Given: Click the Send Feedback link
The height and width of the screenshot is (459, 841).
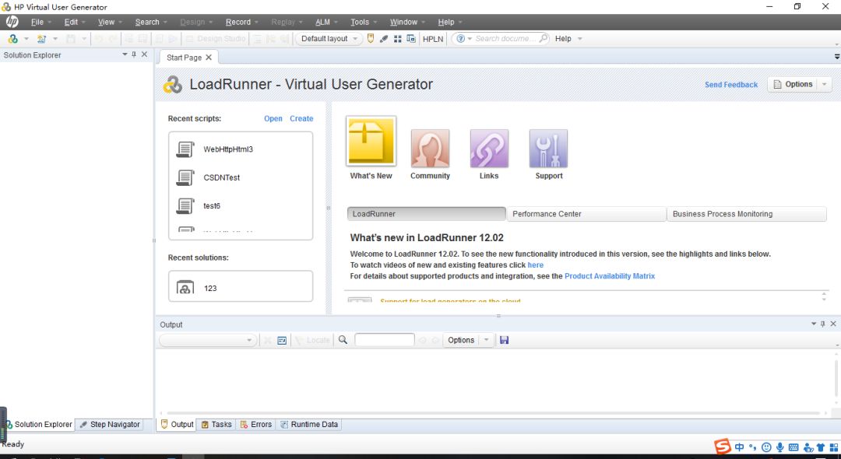Looking at the screenshot, I should [730, 85].
